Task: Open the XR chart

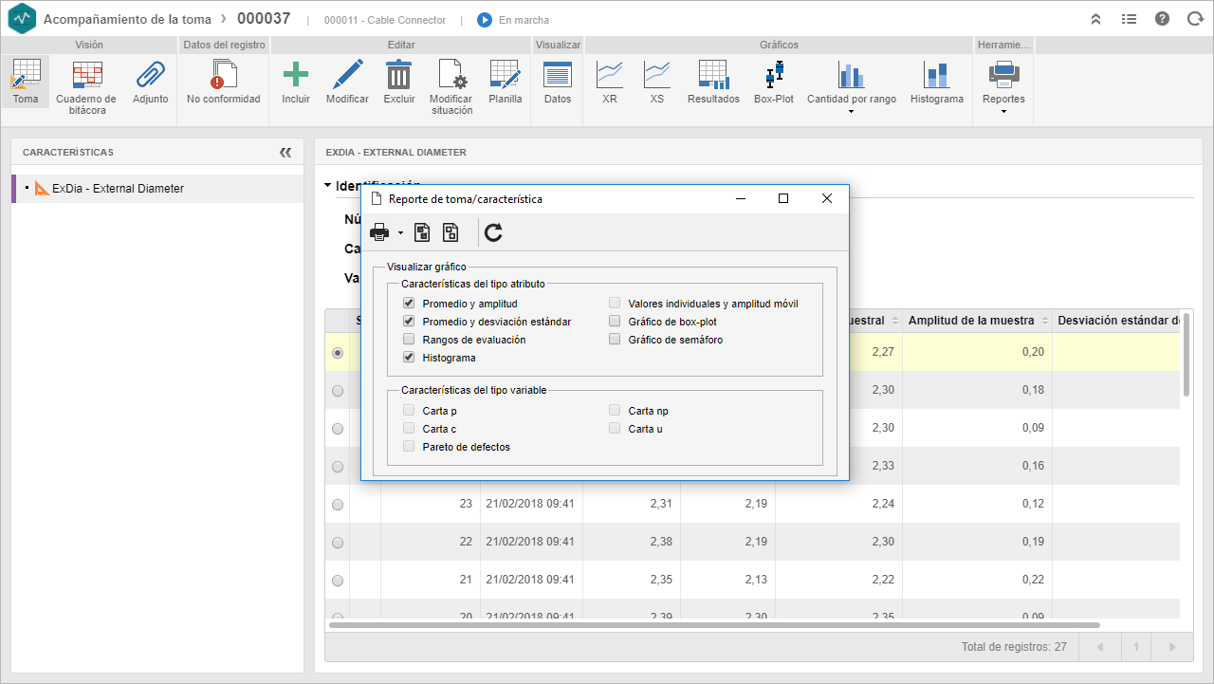Action: (x=609, y=75)
